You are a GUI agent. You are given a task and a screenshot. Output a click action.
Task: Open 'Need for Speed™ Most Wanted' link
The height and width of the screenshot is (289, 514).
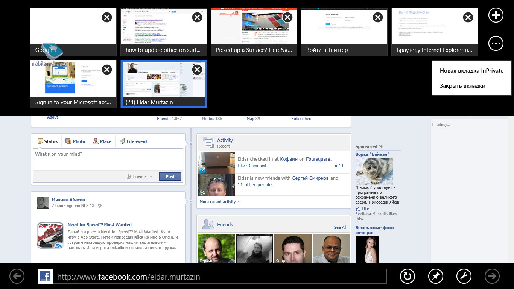click(x=99, y=225)
